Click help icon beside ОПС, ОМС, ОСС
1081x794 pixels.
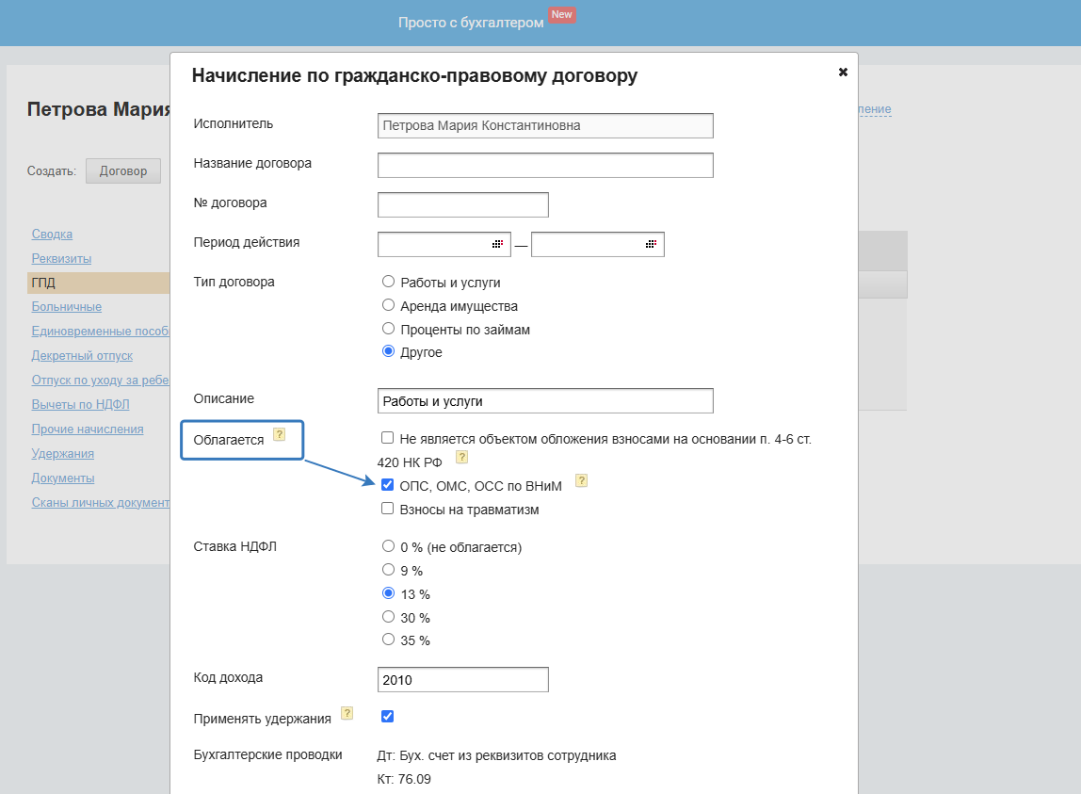(581, 480)
